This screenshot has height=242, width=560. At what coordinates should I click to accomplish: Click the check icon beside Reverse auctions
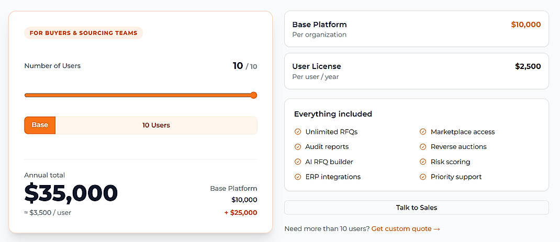click(423, 147)
